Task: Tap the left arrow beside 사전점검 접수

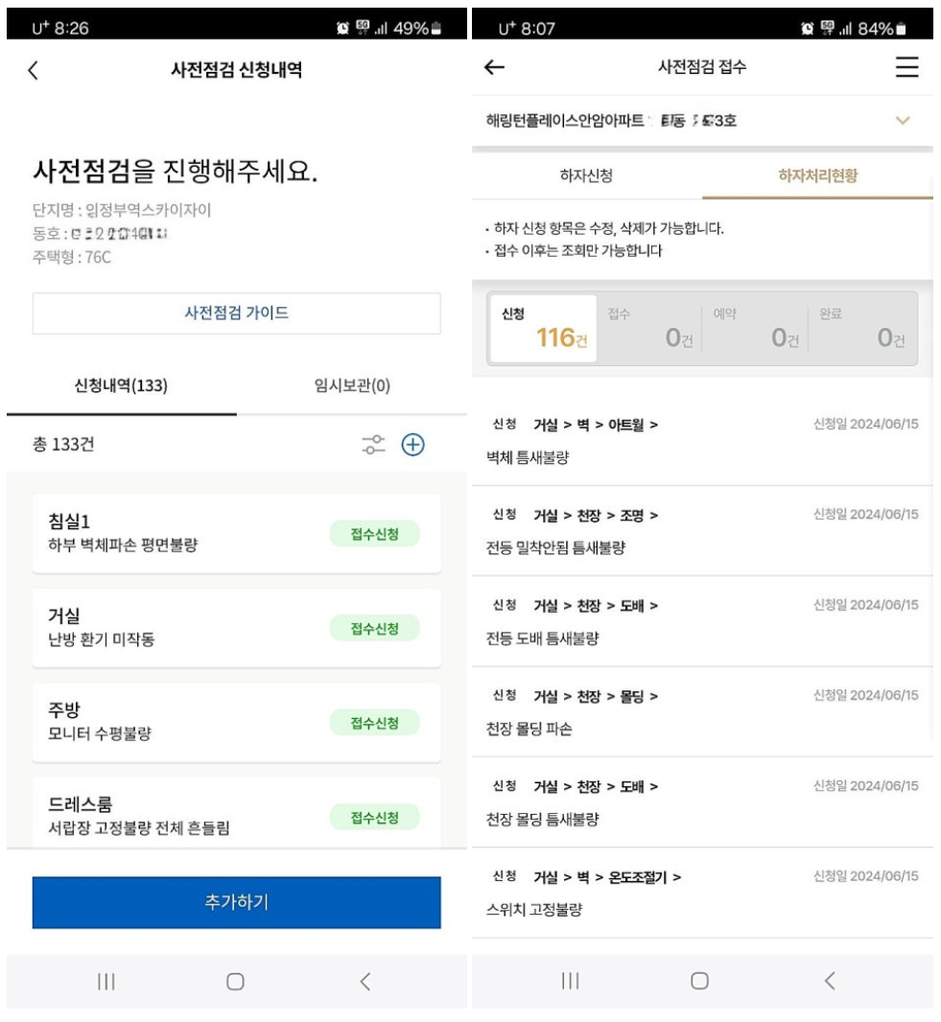Action: tap(496, 67)
